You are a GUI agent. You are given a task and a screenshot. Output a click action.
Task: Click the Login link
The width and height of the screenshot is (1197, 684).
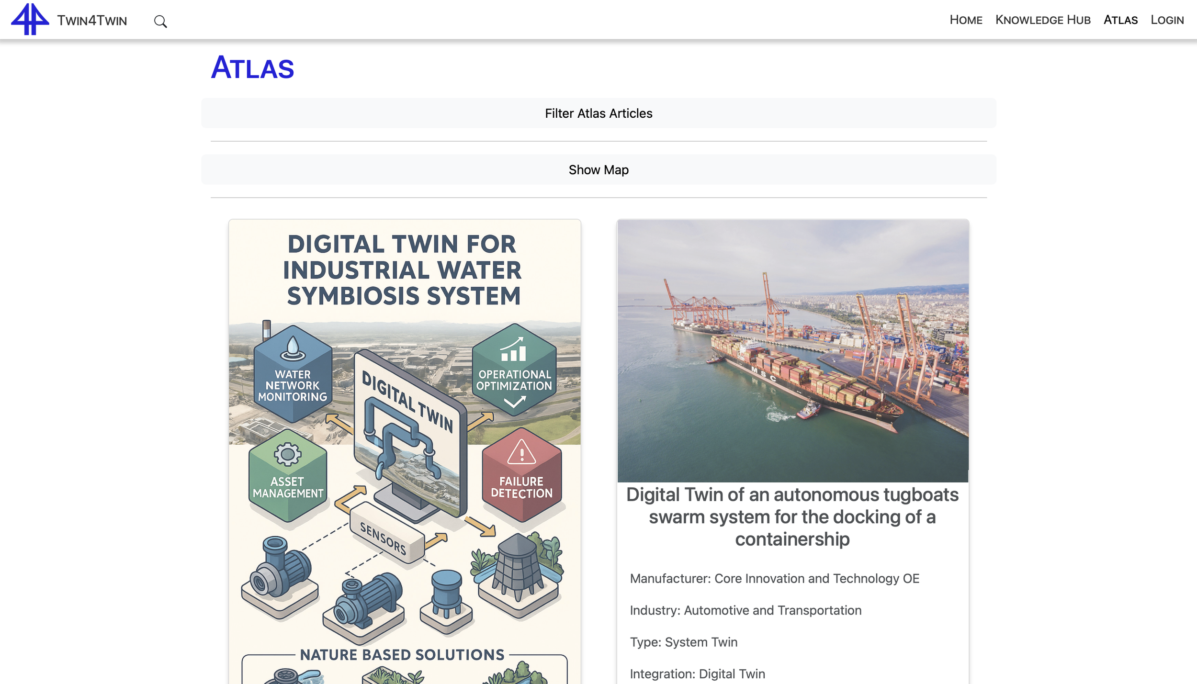tap(1167, 20)
